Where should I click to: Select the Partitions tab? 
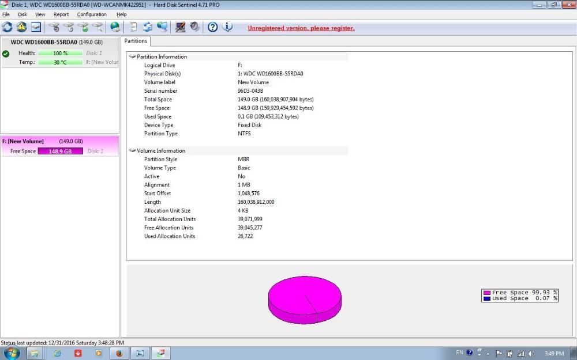coord(136,41)
